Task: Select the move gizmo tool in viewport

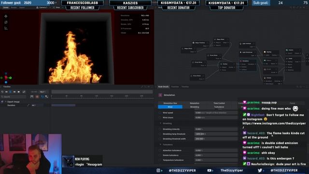Action: [6, 16]
